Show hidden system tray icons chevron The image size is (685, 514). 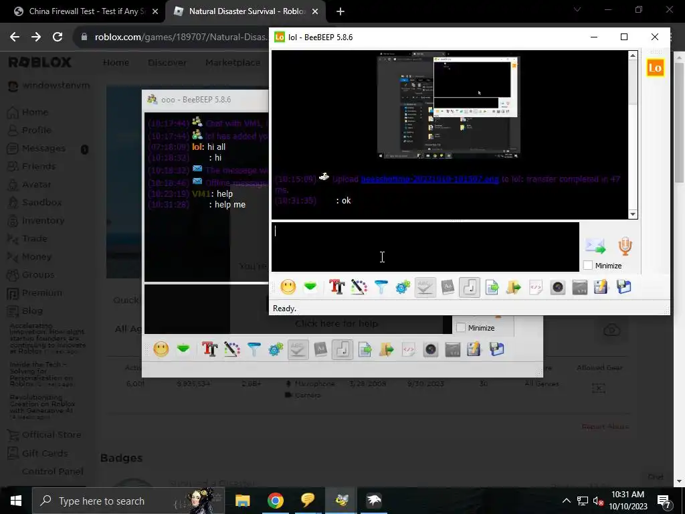566,501
